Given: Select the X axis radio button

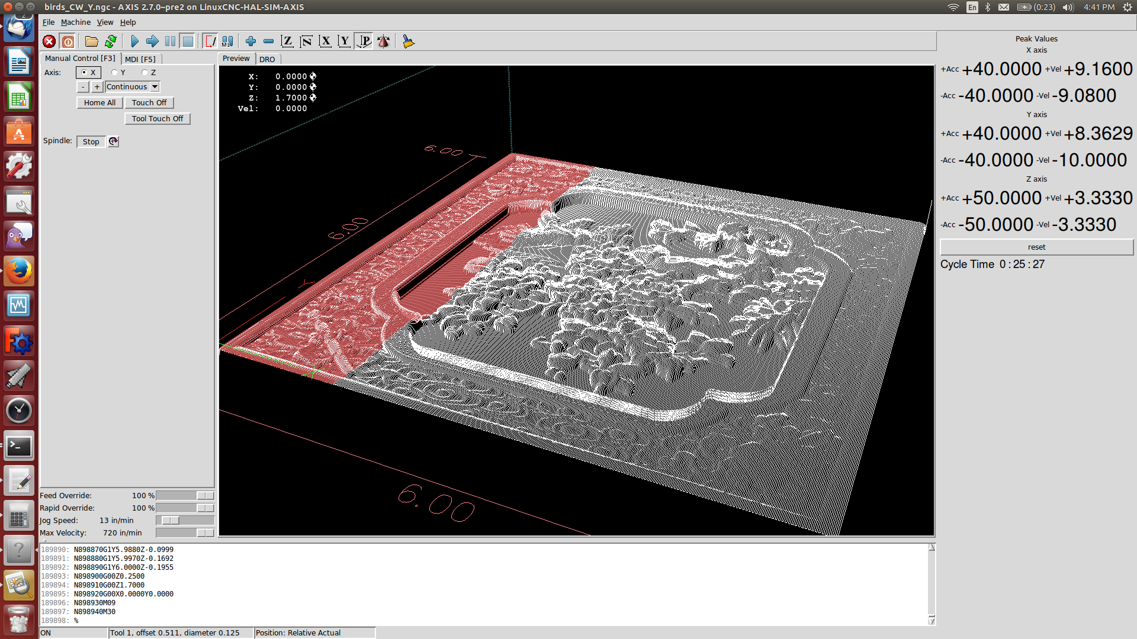Looking at the screenshot, I should tap(84, 73).
